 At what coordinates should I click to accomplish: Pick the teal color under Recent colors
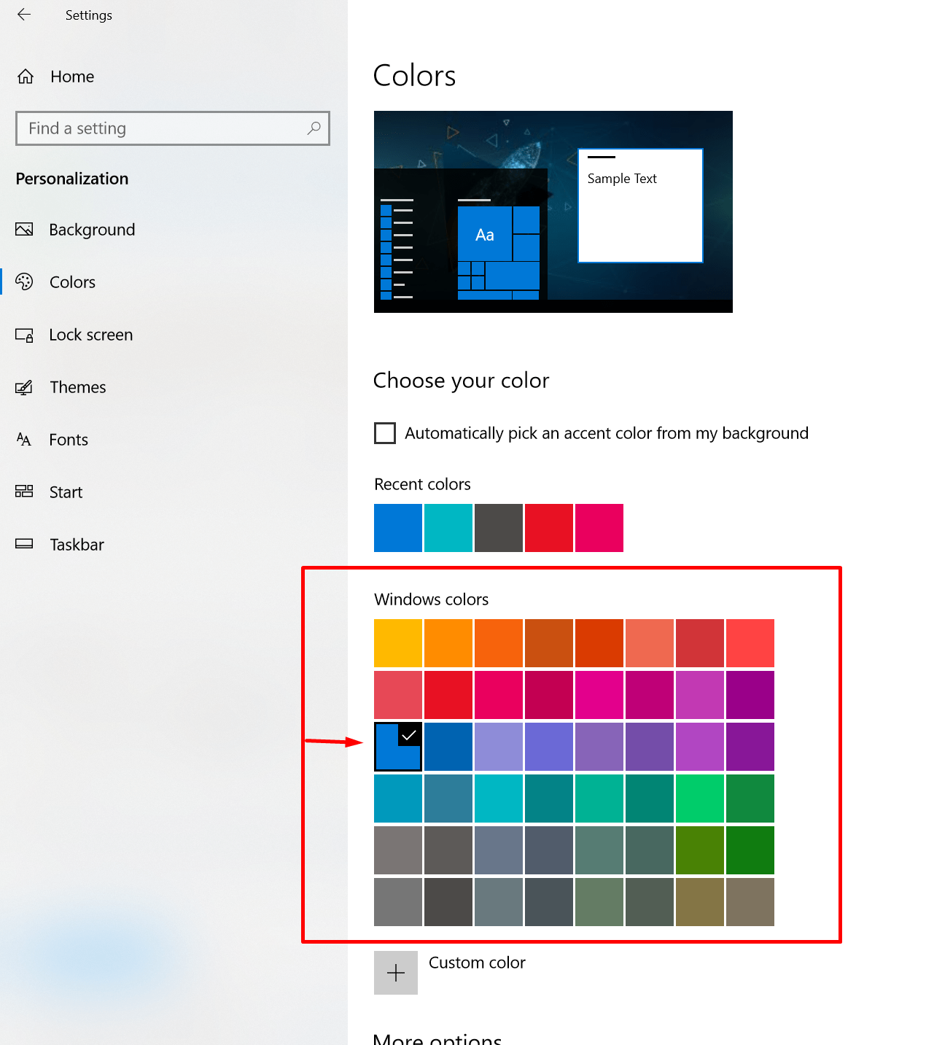tap(448, 527)
